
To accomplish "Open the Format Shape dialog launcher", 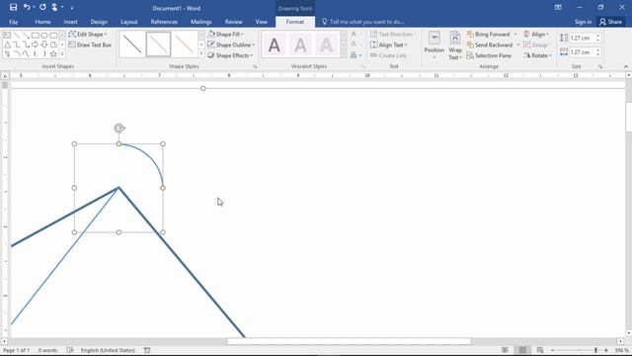I will click(255, 66).
